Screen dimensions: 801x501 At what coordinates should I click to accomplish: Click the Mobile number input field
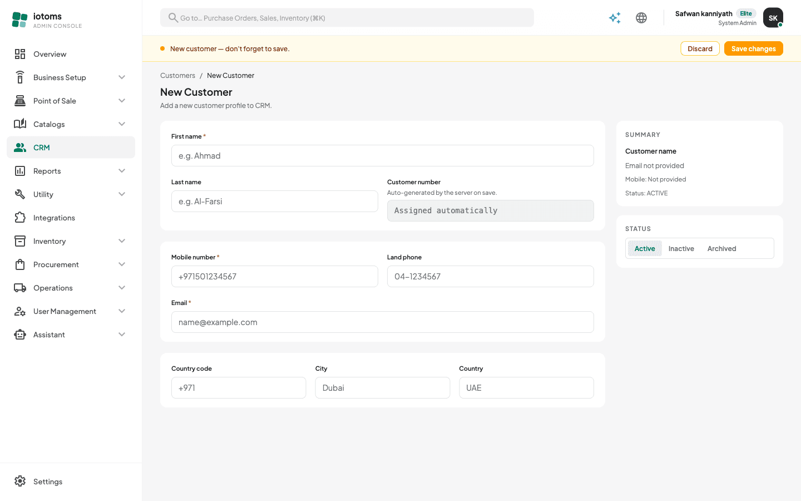(275, 277)
